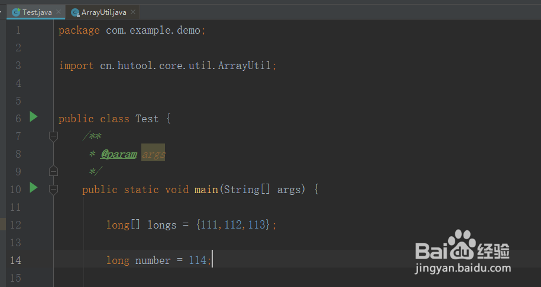541x287 pixels.
Task: Collapse the main method body
Action: [53, 190]
